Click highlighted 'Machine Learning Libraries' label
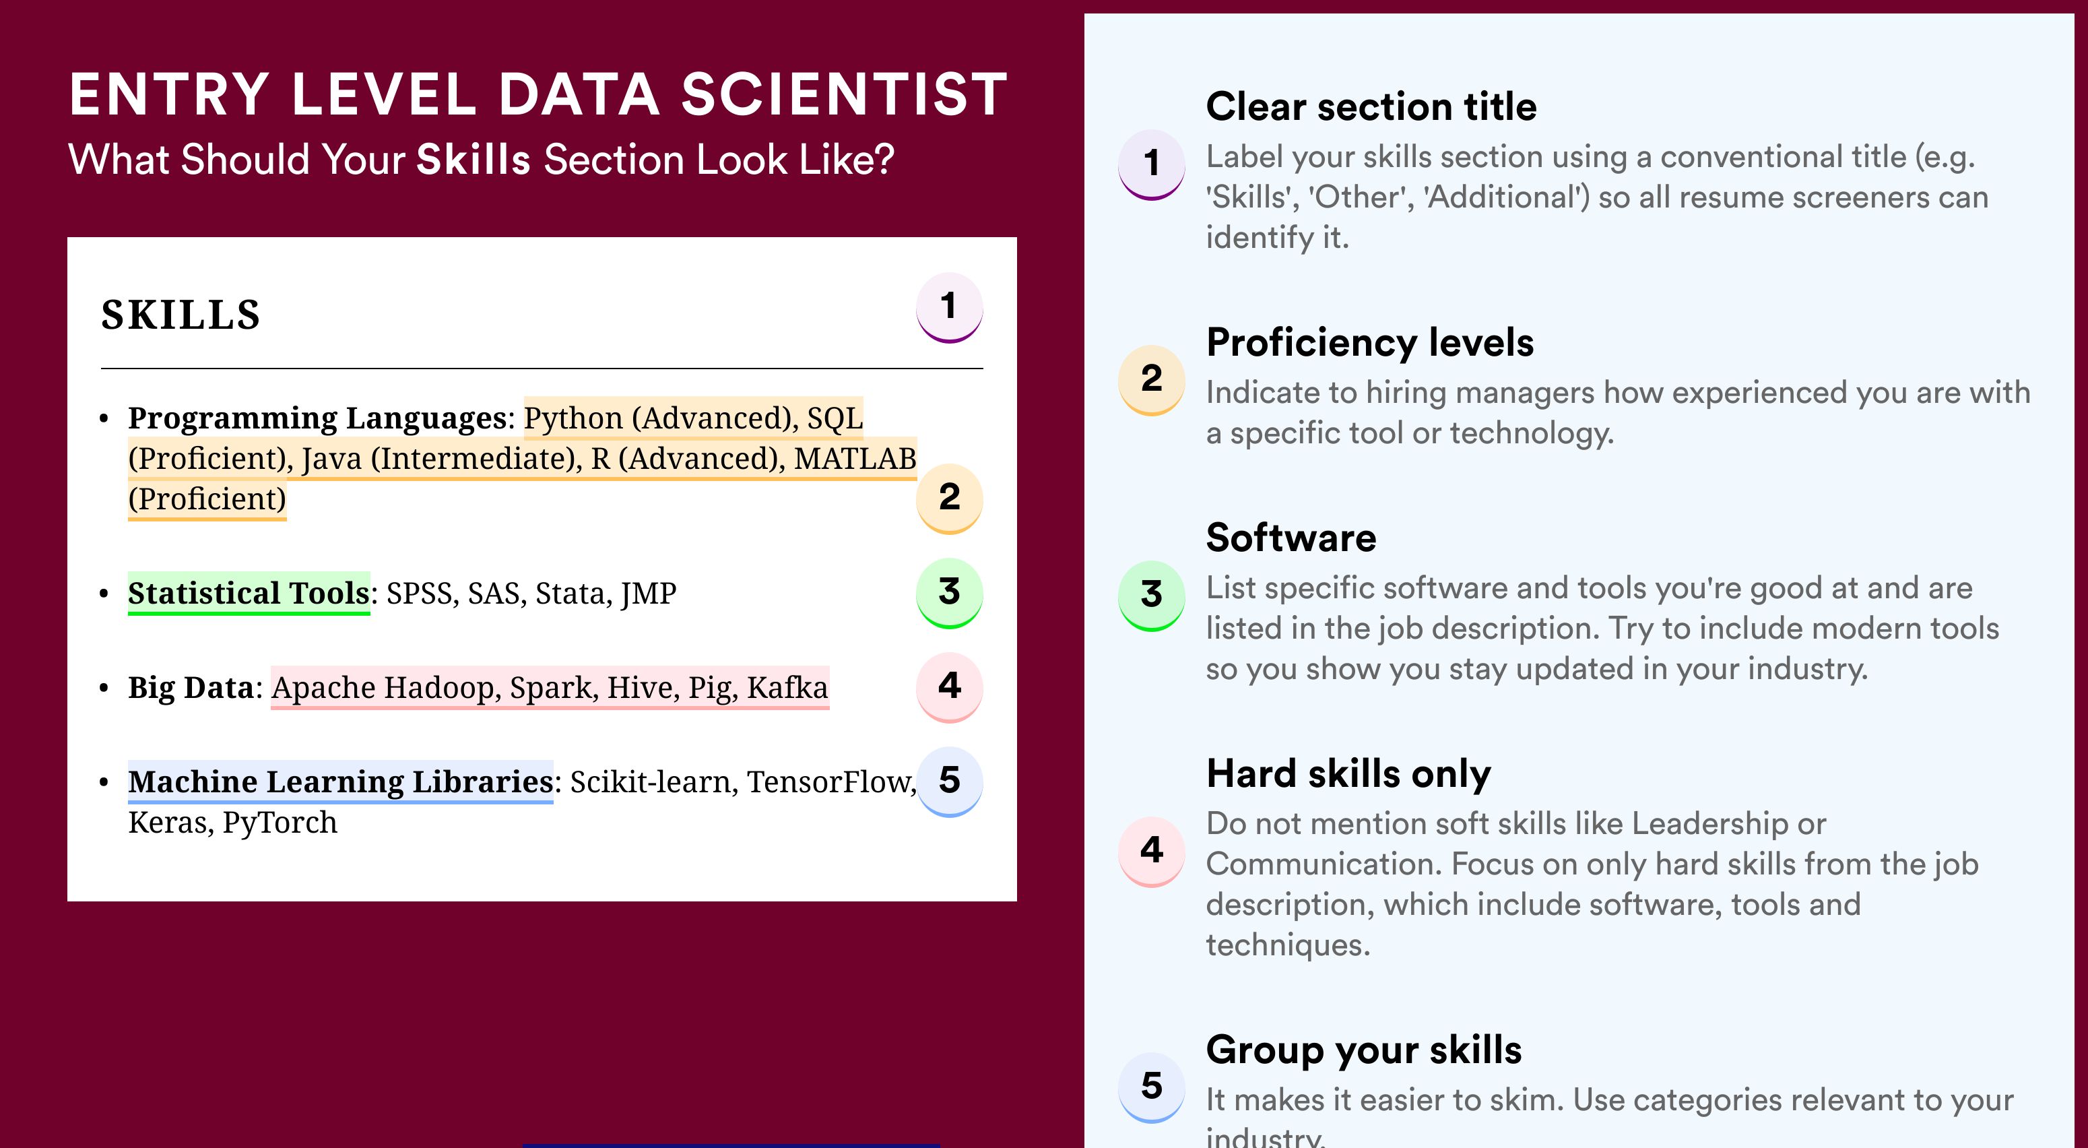Viewport: 2088px width, 1148px height. (x=340, y=782)
